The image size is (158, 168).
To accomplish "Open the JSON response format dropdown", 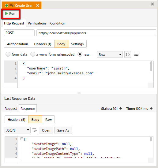I will (x=17, y=130).
